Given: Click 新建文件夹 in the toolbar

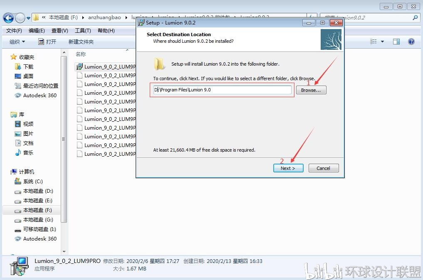Looking at the screenshot, I should pos(81,42).
